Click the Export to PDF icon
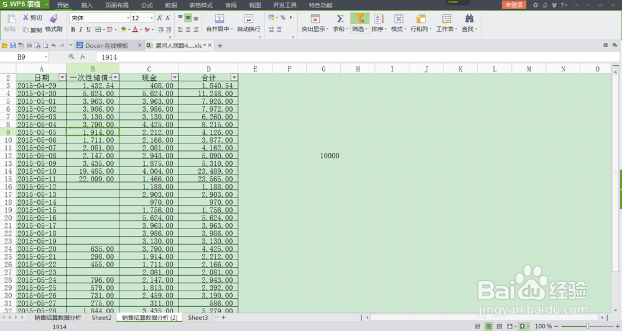 (x=21, y=45)
